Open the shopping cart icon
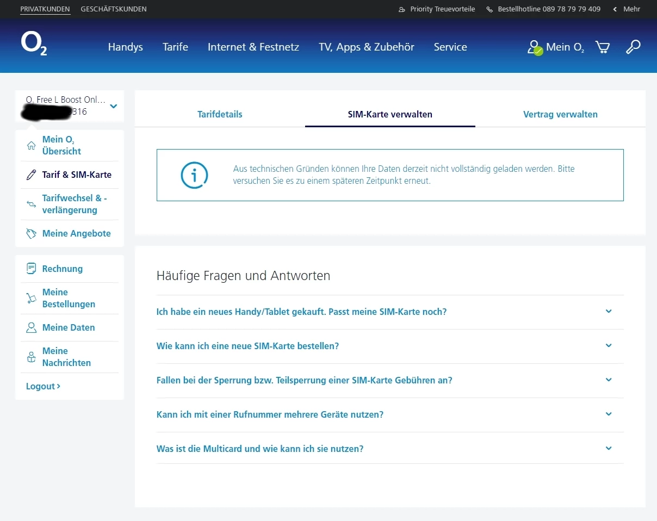Image resolution: width=657 pixels, height=521 pixels. 603,47
